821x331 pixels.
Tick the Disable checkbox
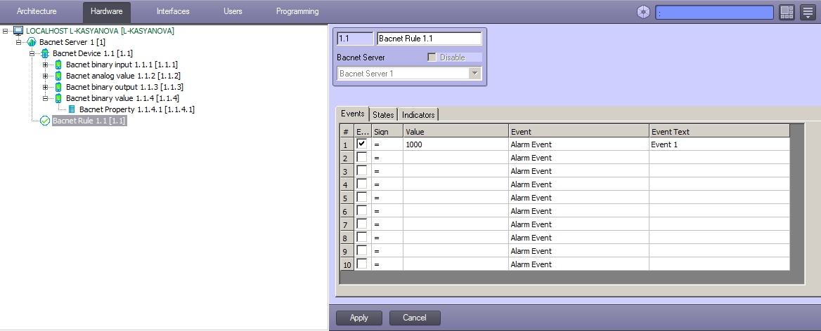[x=432, y=58]
